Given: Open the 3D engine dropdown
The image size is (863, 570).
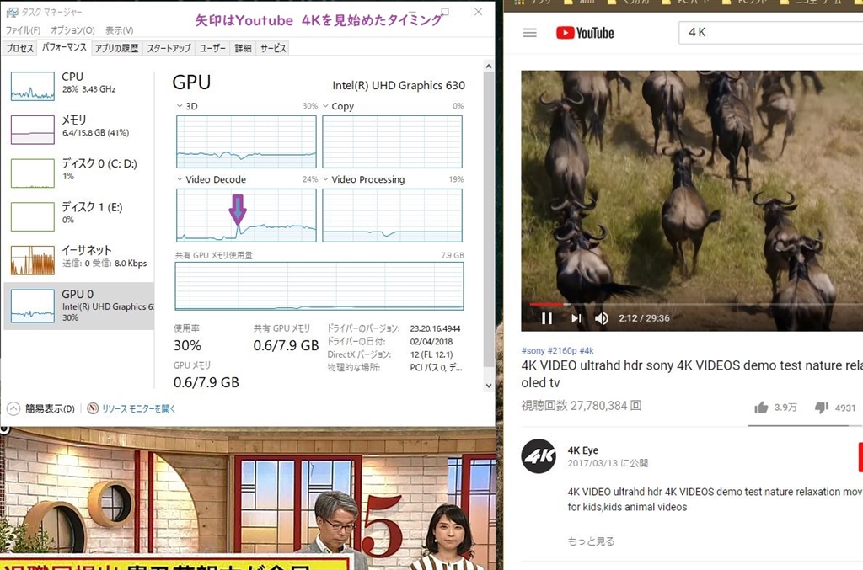Looking at the screenshot, I should click(x=180, y=106).
